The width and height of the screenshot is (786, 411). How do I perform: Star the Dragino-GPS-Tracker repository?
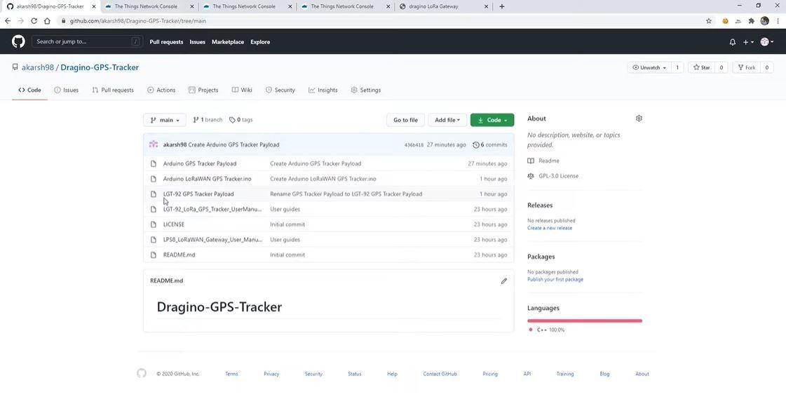coord(701,67)
